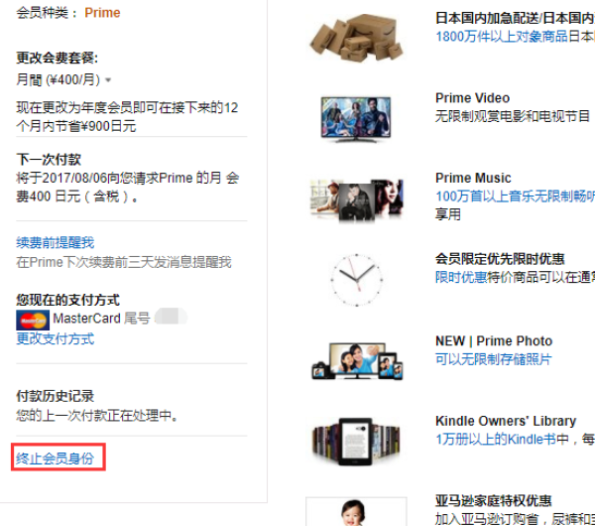Expand the 月間 (¥400/月) plan dropdown
Image resolution: width=595 pixels, height=526 pixels.
(x=63, y=79)
